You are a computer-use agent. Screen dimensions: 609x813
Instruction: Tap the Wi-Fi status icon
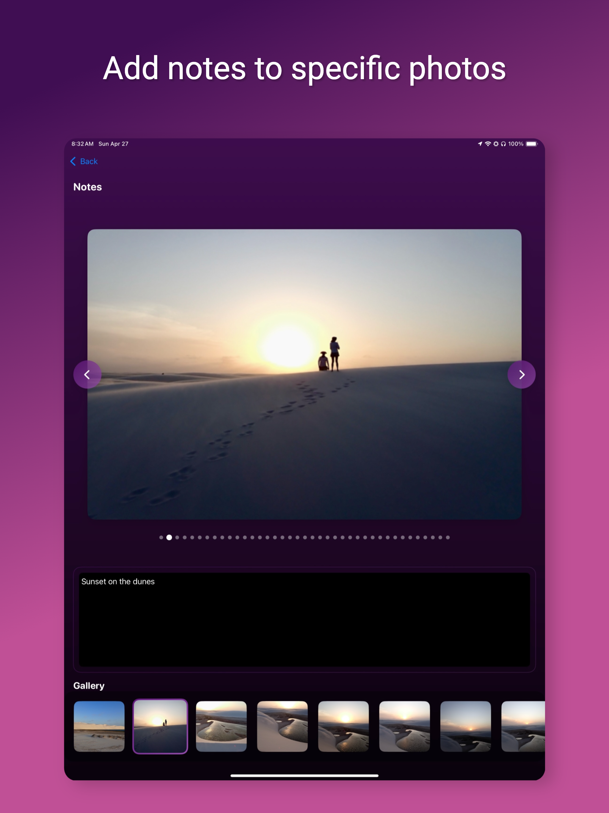tap(488, 144)
